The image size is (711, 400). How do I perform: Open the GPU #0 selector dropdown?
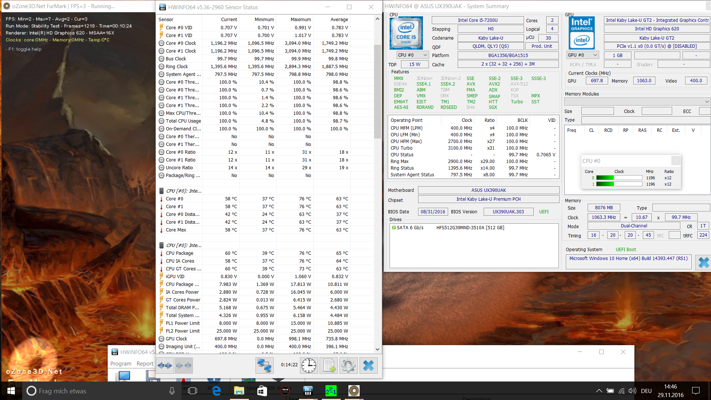coord(583,55)
